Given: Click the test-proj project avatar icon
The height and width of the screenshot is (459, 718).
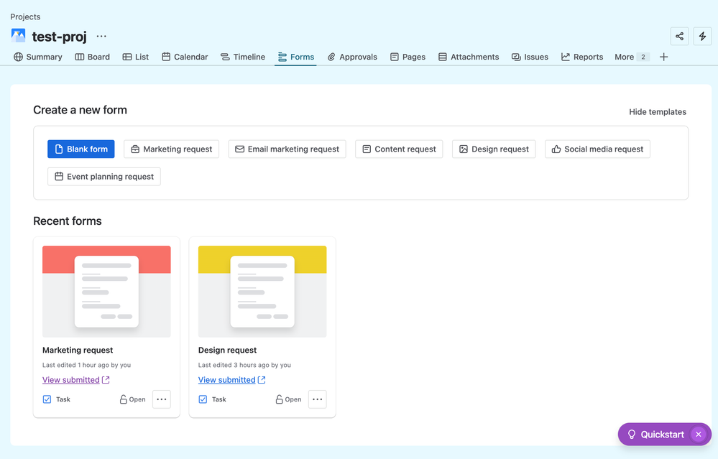Looking at the screenshot, I should 18,36.
